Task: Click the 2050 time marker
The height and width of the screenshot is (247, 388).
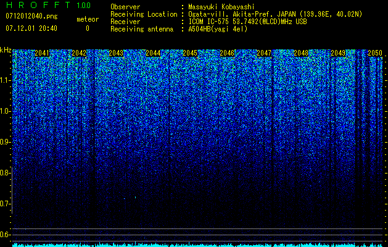Action: click(375, 53)
